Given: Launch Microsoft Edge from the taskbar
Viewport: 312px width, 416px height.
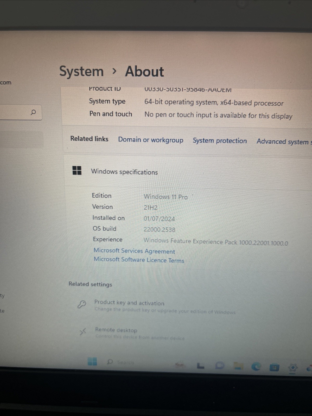Looking at the screenshot, I should point(256,367).
